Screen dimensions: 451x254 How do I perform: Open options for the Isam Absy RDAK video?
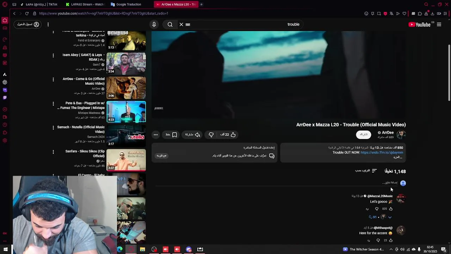pyautogui.click(x=53, y=55)
